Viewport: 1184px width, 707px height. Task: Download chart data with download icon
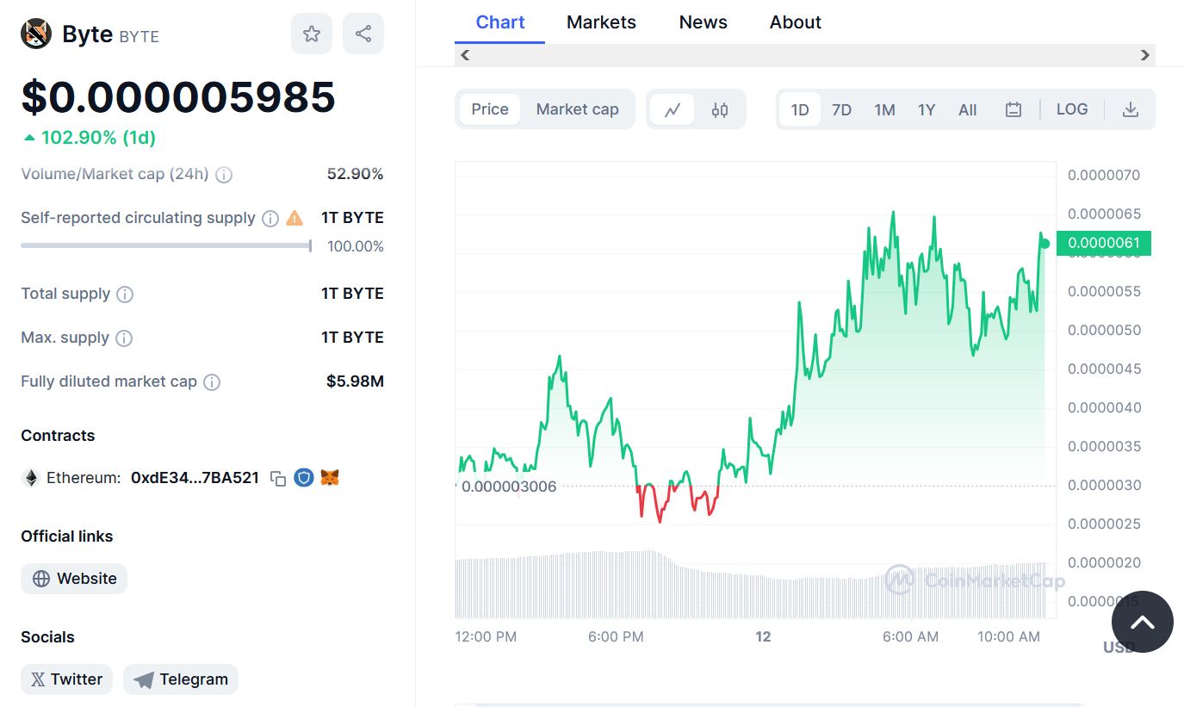(x=1131, y=109)
